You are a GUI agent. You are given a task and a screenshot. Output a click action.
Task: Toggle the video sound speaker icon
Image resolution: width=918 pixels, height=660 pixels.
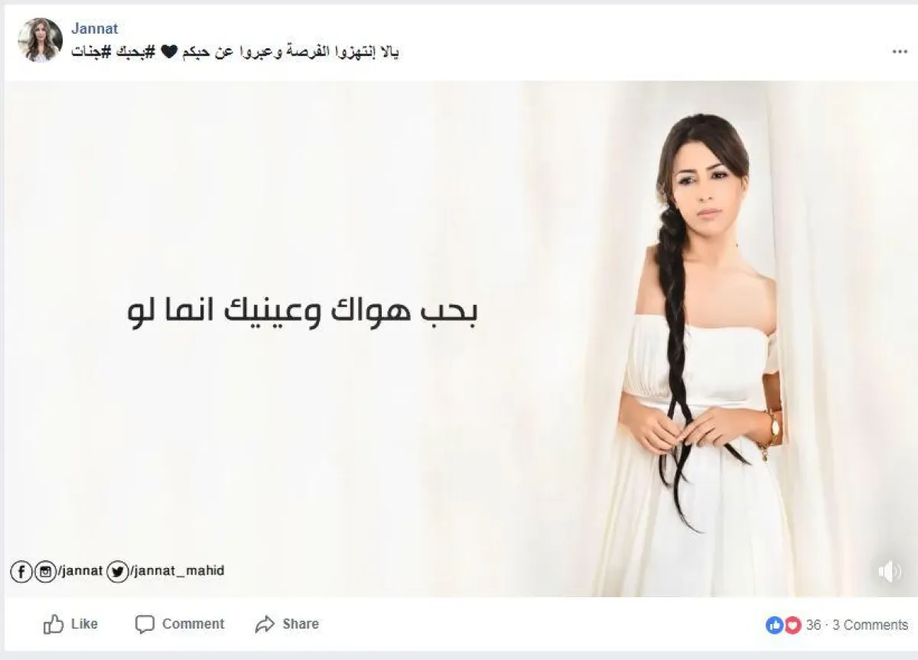tap(889, 571)
